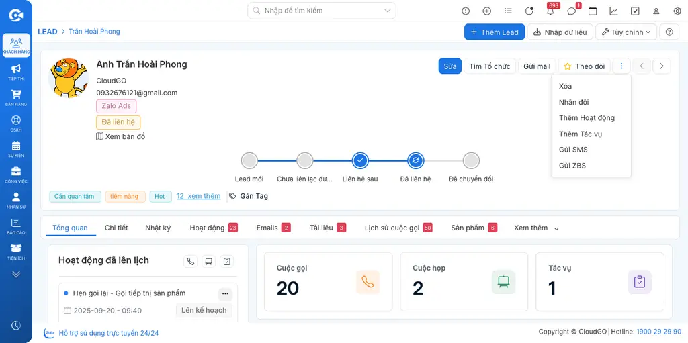The image size is (688, 343).
Task: Click the lion avatar thumbnail
Action: pyautogui.click(x=69, y=79)
